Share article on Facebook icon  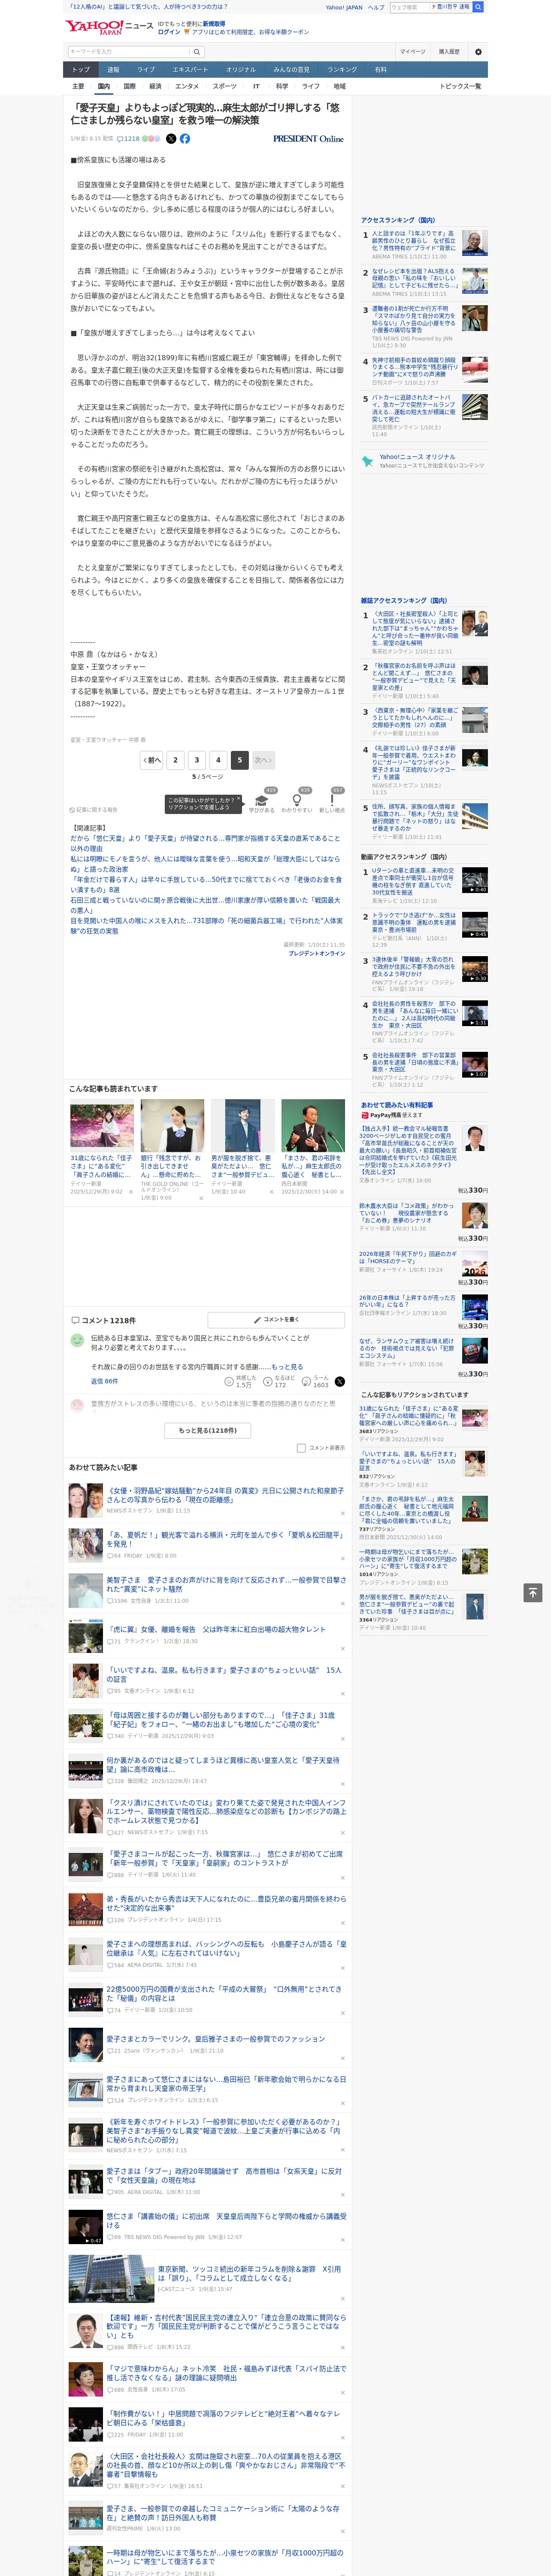click(x=185, y=139)
